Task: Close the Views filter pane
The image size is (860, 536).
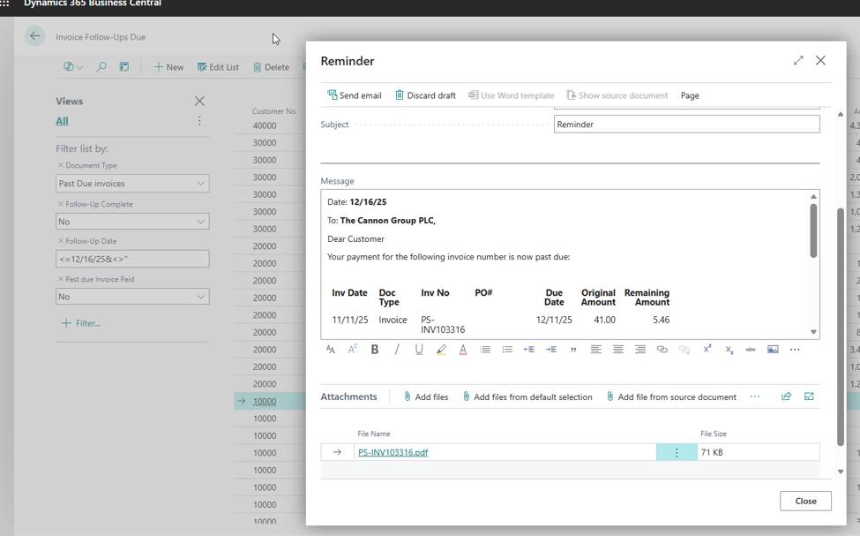Action: point(199,101)
